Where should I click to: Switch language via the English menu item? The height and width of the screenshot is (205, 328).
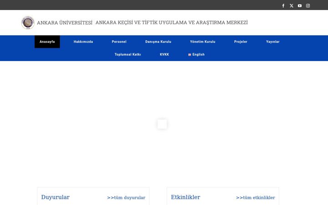pos(196,54)
